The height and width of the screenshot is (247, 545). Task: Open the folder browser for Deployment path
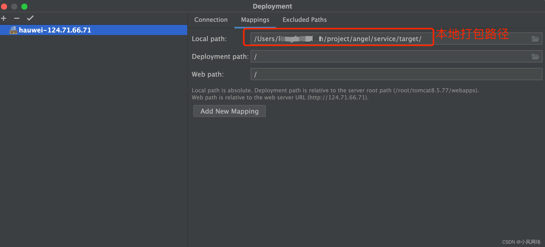click(536, 56)
